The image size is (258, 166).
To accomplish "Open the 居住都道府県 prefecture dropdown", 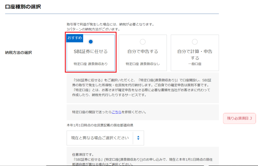I will (x=105, y=138).
